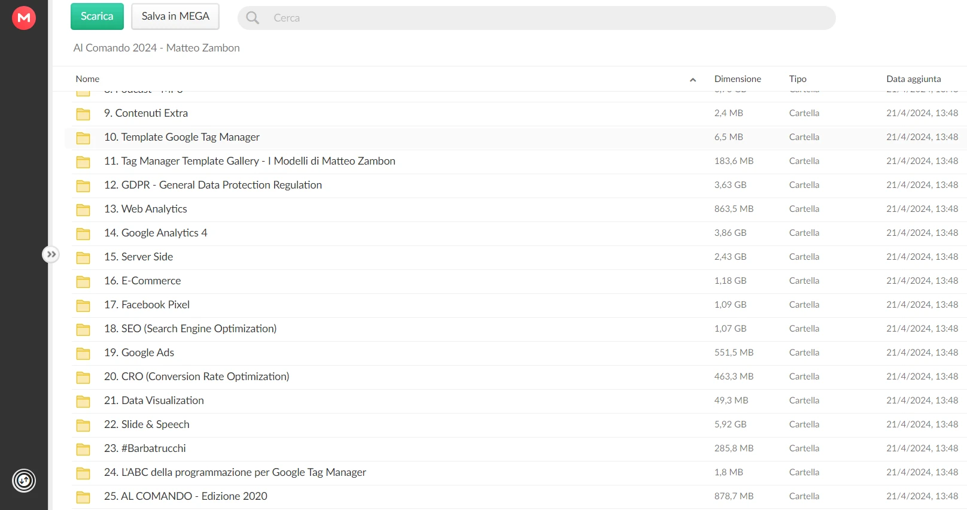967x510 pixels.
Task: Sort by the Tipo column header
Action: (x=798, y=79)
